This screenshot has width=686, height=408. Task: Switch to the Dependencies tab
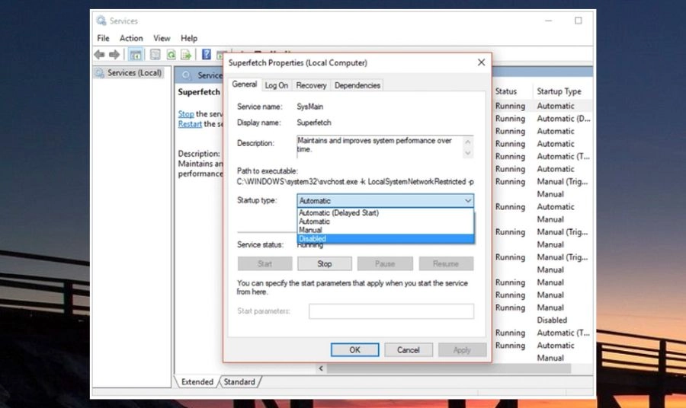pos(357,85)
